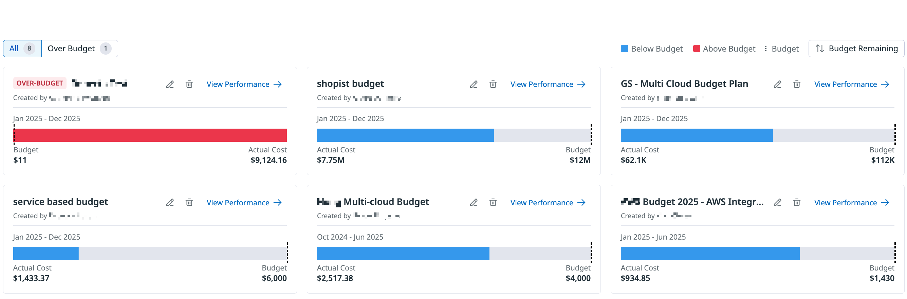Open View Performance for service based budget
The width and height of the screenshot is (907, 299).
[244, 203]
